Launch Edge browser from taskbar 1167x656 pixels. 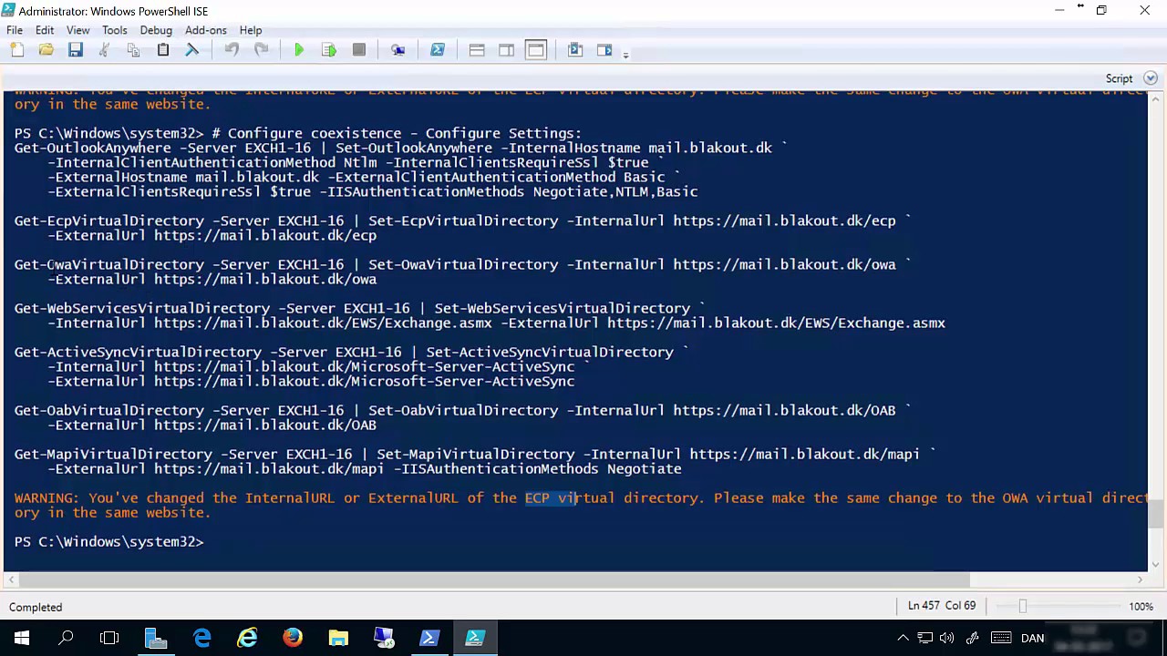click(201, 638)
